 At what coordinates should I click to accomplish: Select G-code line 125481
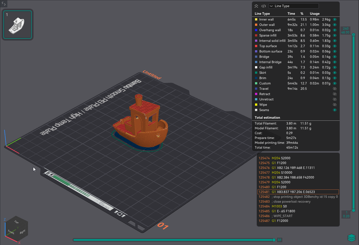[298, 192]
